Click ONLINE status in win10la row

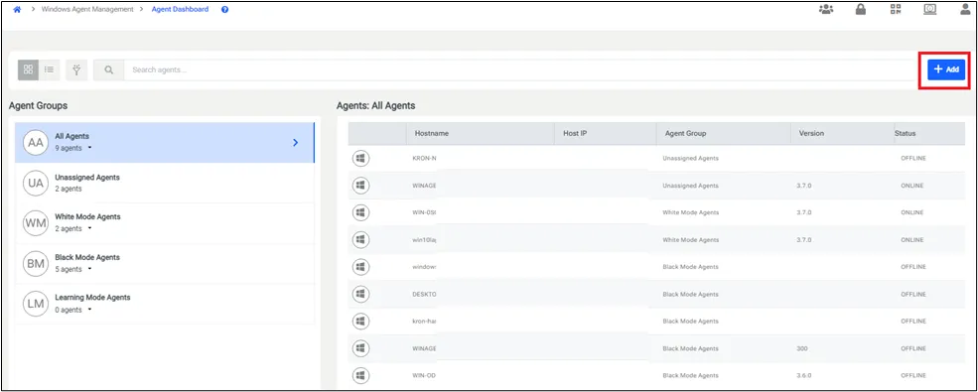pos(911,240)
